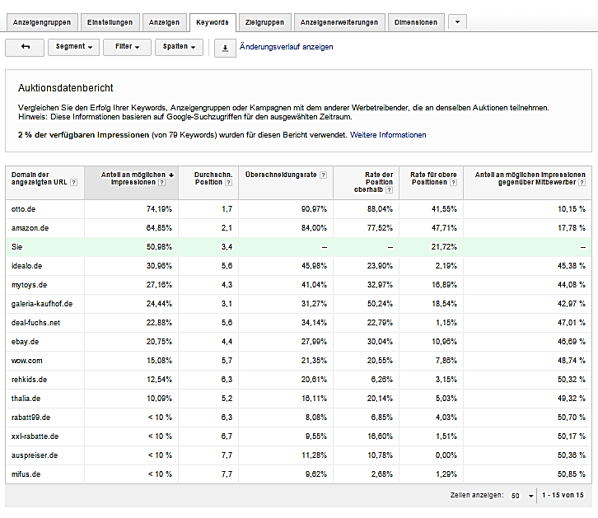
Task: Click the wow.com row domain
Action: [x=26, y=361]
